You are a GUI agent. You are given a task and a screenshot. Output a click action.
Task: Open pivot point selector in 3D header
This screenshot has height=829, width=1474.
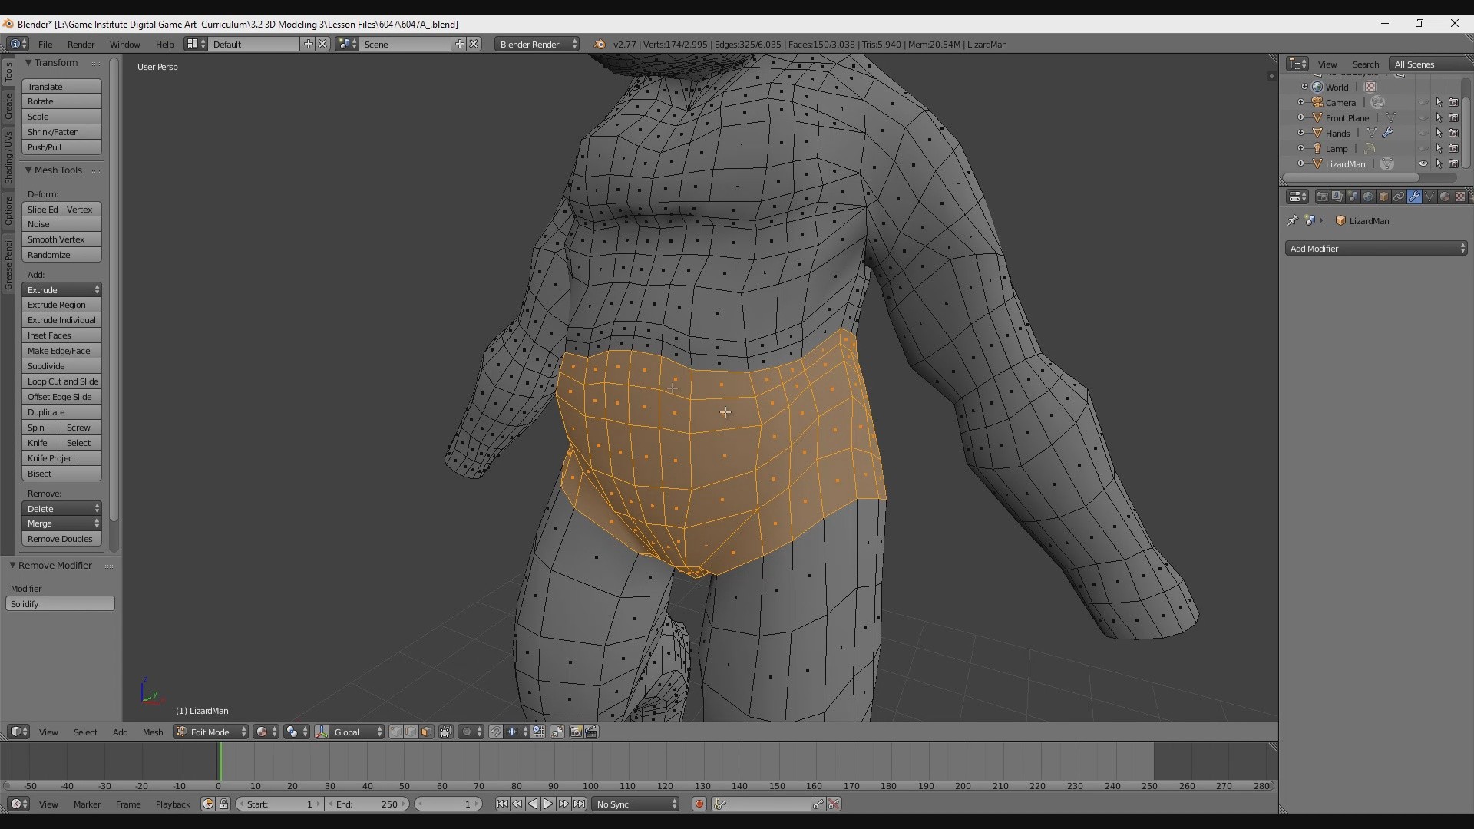tap(296, 732)
